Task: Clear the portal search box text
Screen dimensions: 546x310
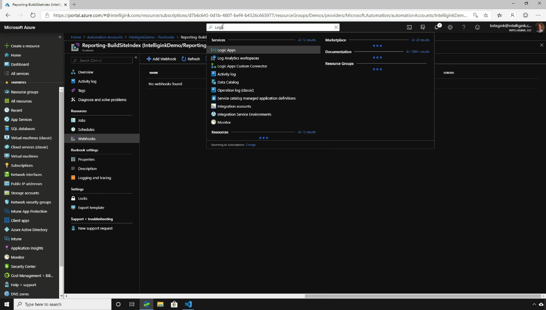Action: coord(336,27)
